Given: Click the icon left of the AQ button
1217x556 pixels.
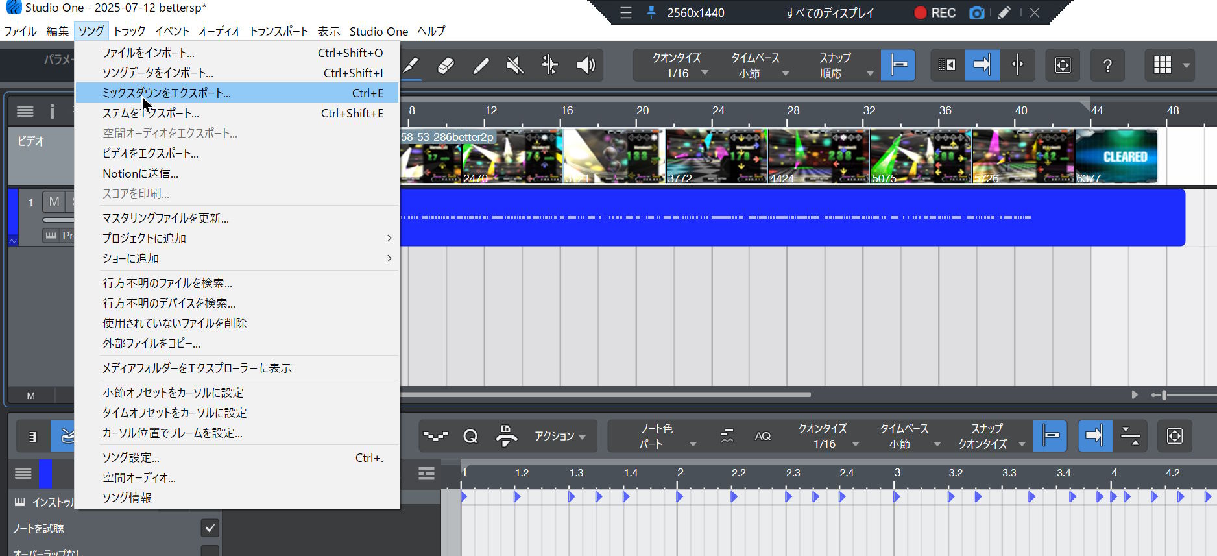Looking at the screenshot, I should [727, 436].
